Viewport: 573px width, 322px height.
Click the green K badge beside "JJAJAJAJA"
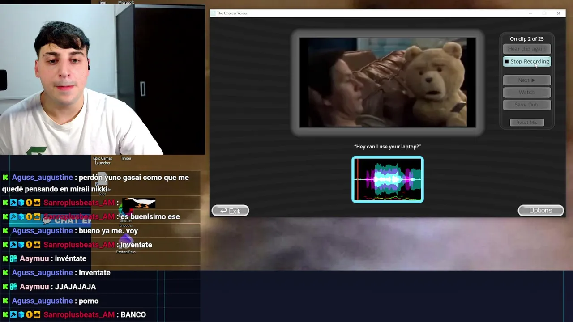click(5, 287)
